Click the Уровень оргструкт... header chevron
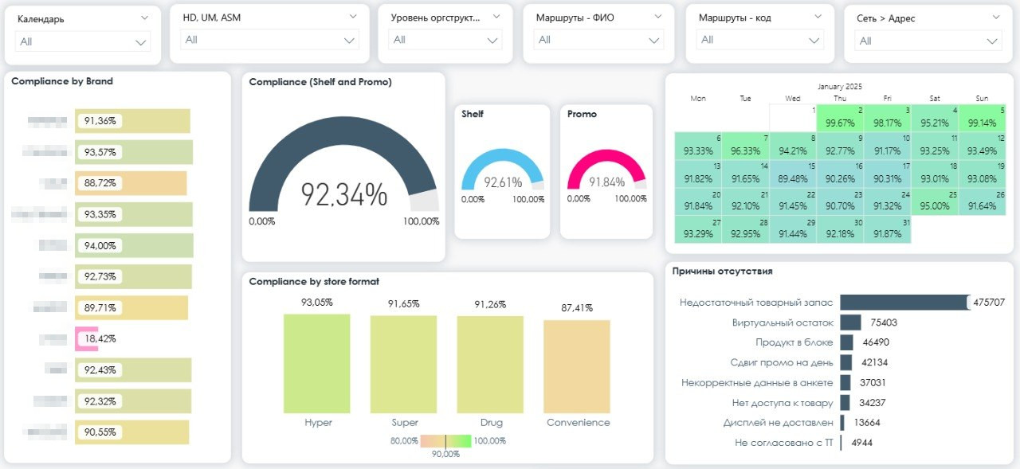The width and height of the screenshot is (1020, 469). point(496,16)
